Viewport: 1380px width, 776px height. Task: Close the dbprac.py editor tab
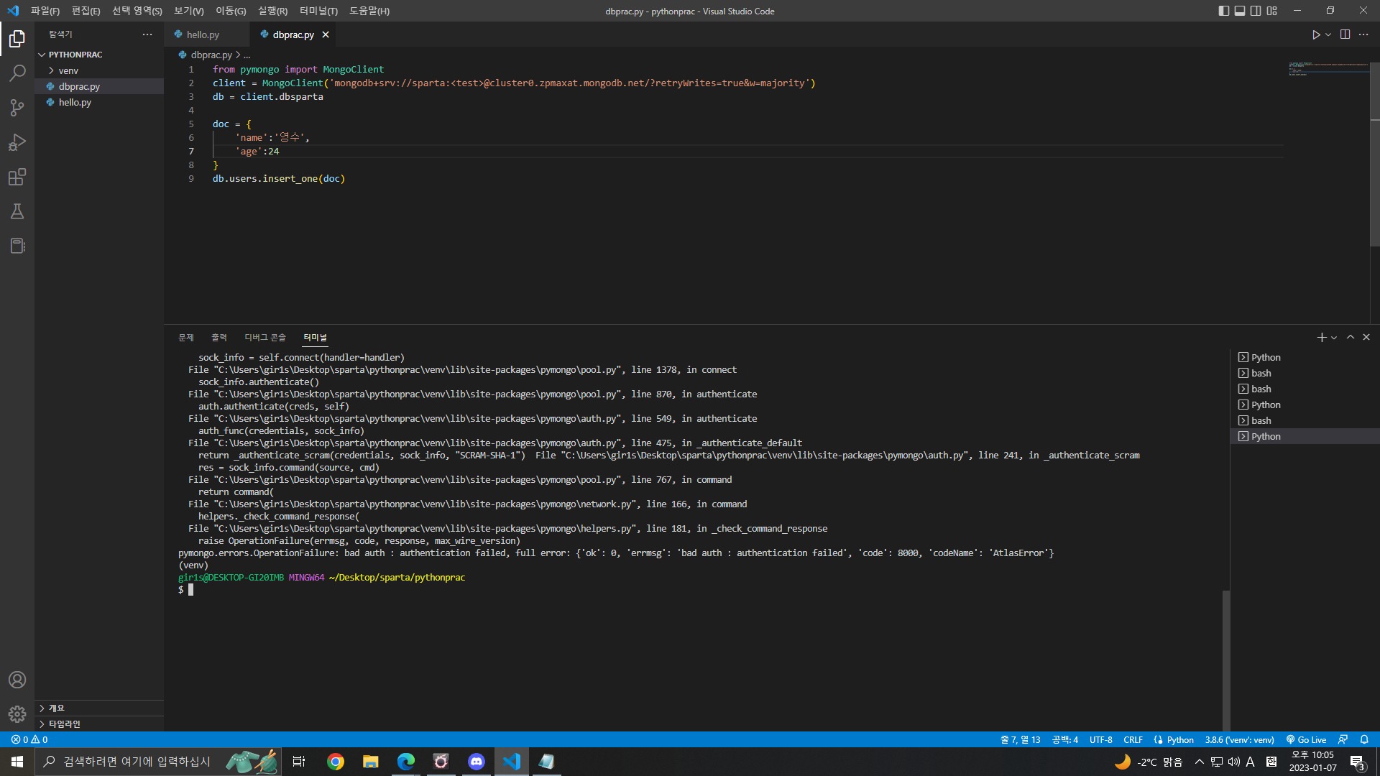pos(326,34)
